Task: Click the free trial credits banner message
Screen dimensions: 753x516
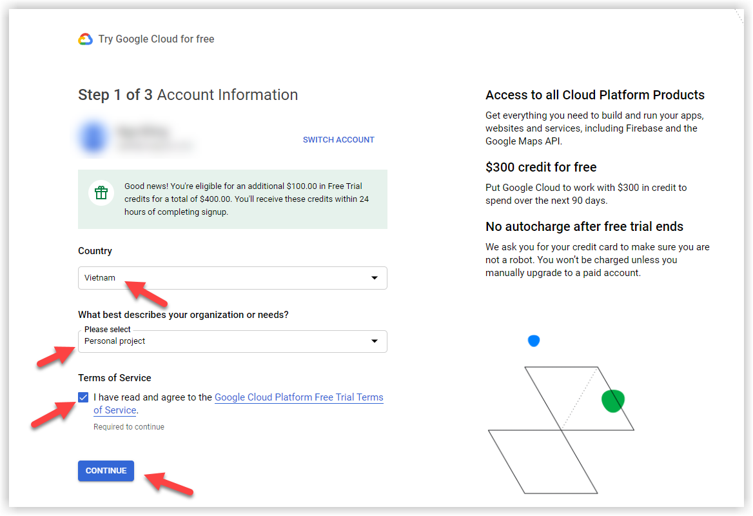Action: tap(246, 199)
